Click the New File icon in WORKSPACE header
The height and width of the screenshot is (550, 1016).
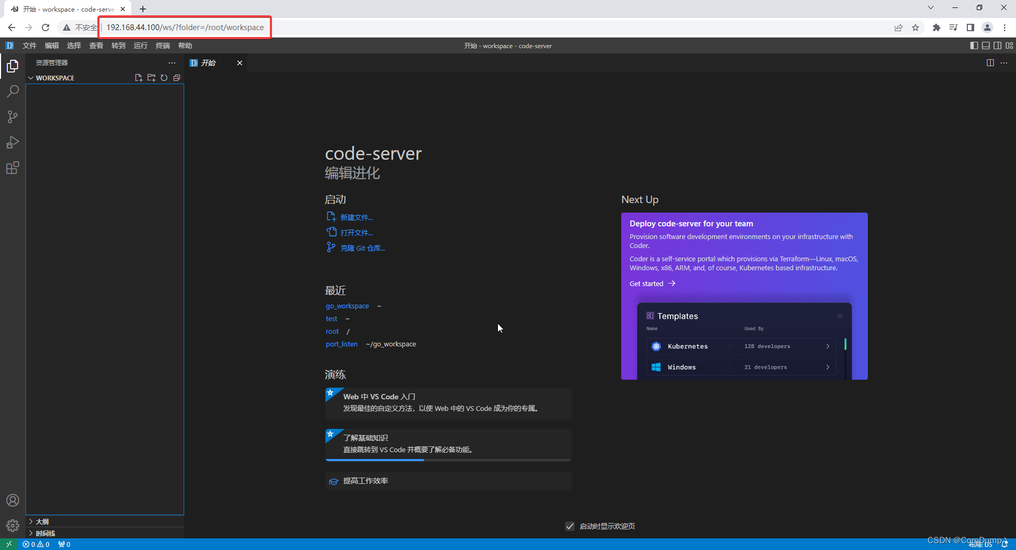[139, 78]
